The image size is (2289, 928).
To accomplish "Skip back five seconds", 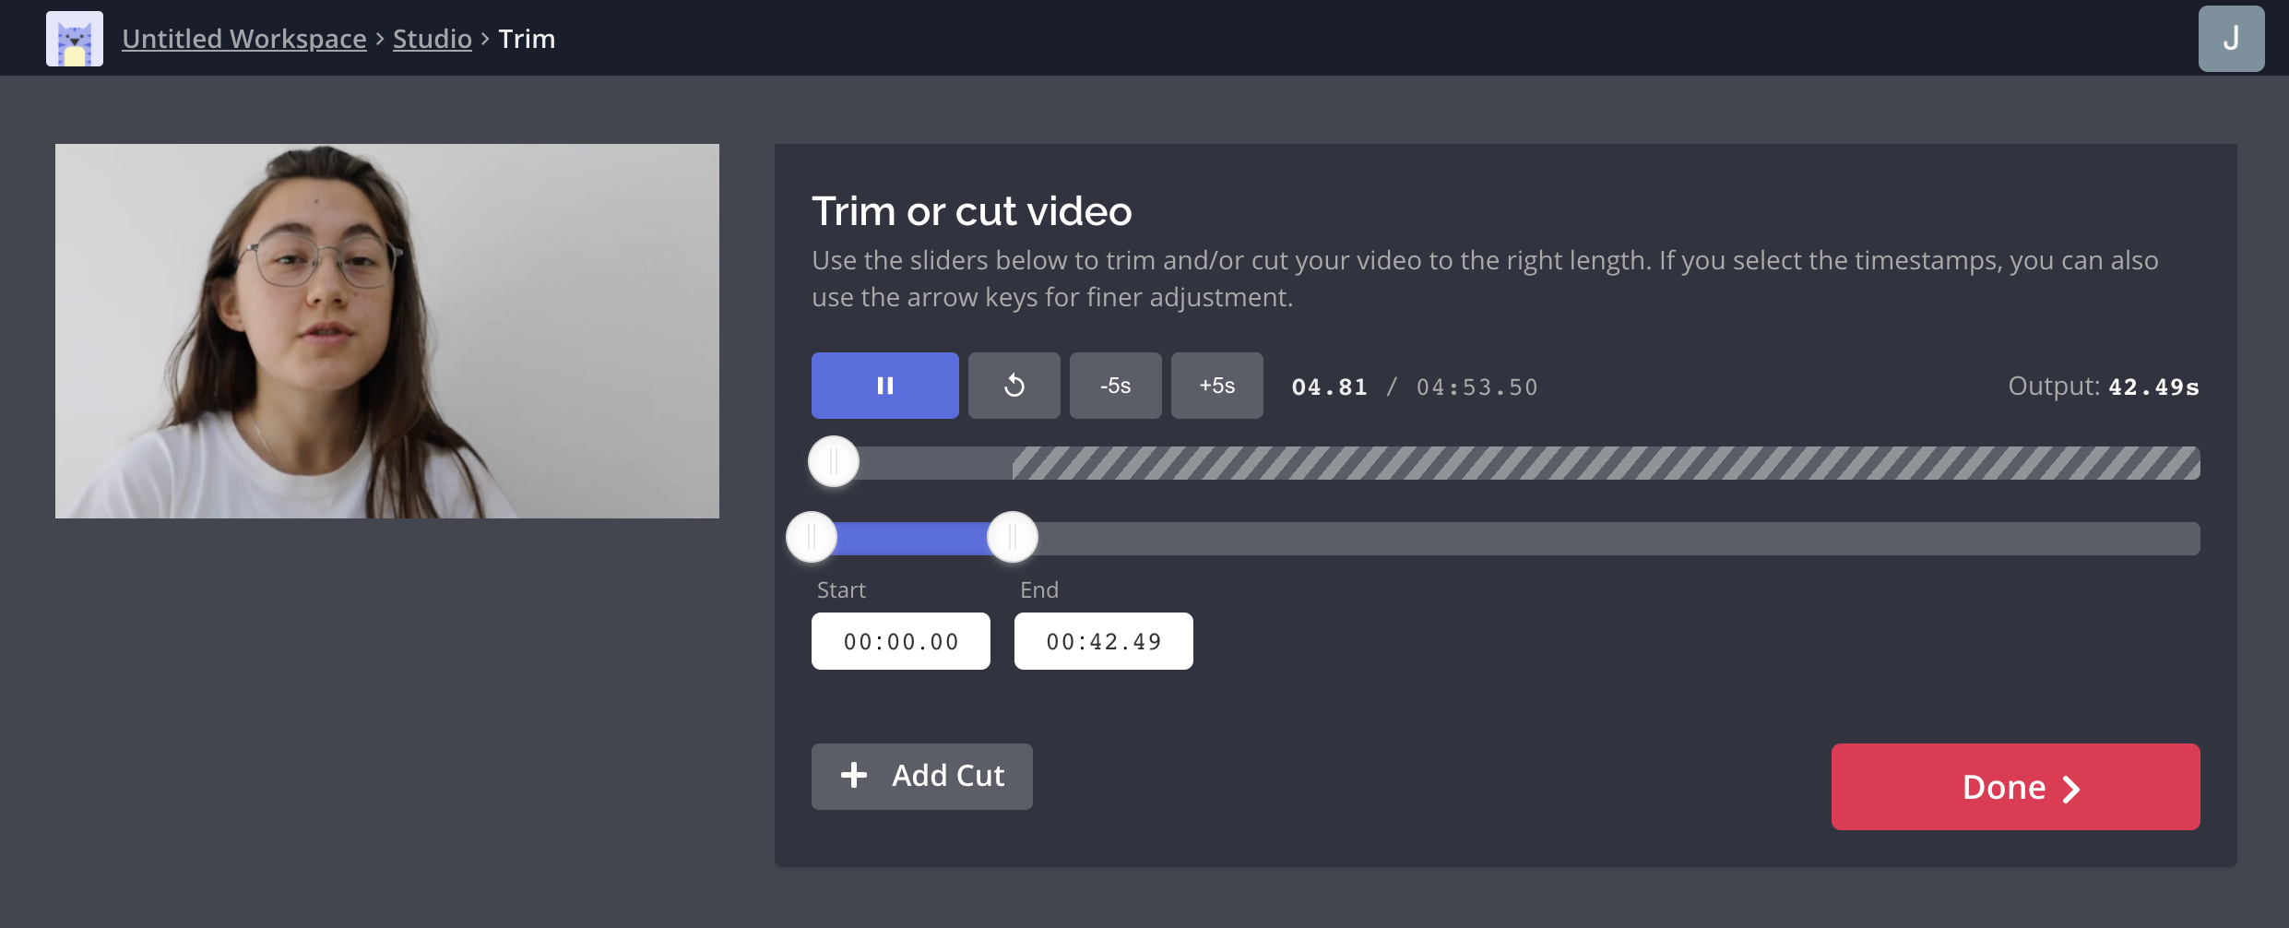I will coord(1115,386).
